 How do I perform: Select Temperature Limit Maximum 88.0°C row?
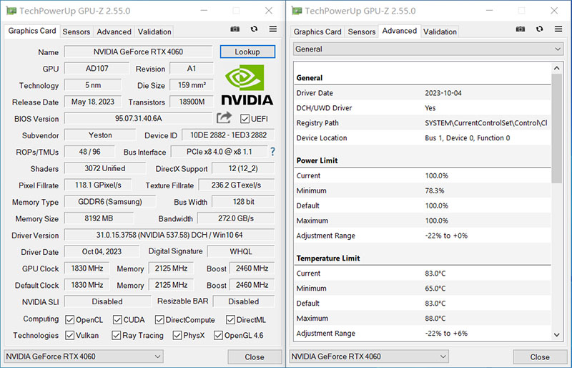(423, 318)
